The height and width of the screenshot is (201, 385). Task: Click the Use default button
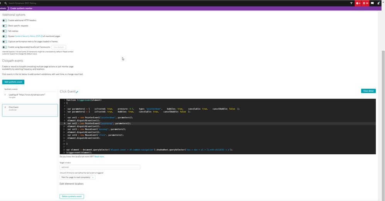point(59,47)
